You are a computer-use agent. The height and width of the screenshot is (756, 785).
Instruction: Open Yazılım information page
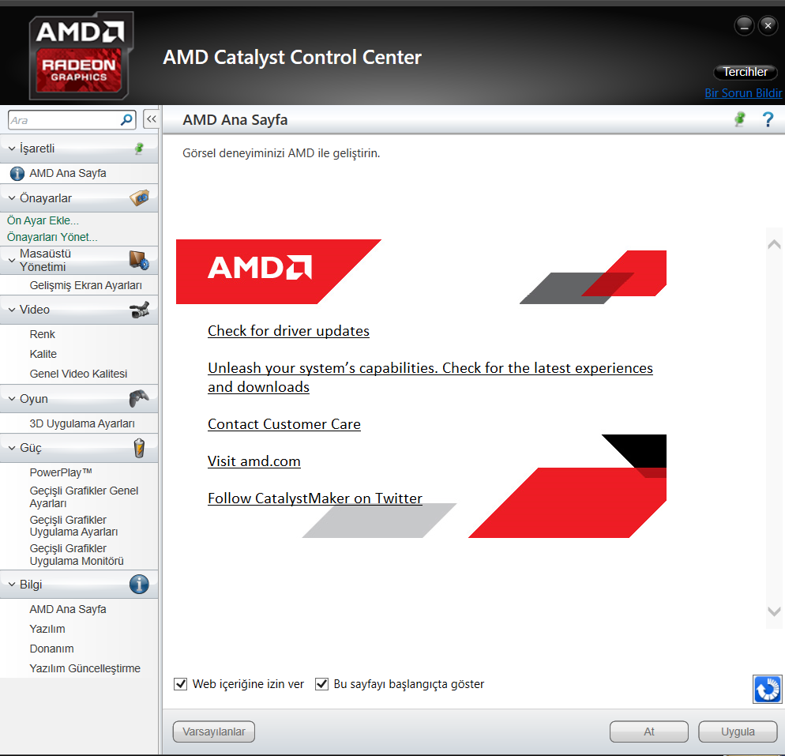coord(47,629)
